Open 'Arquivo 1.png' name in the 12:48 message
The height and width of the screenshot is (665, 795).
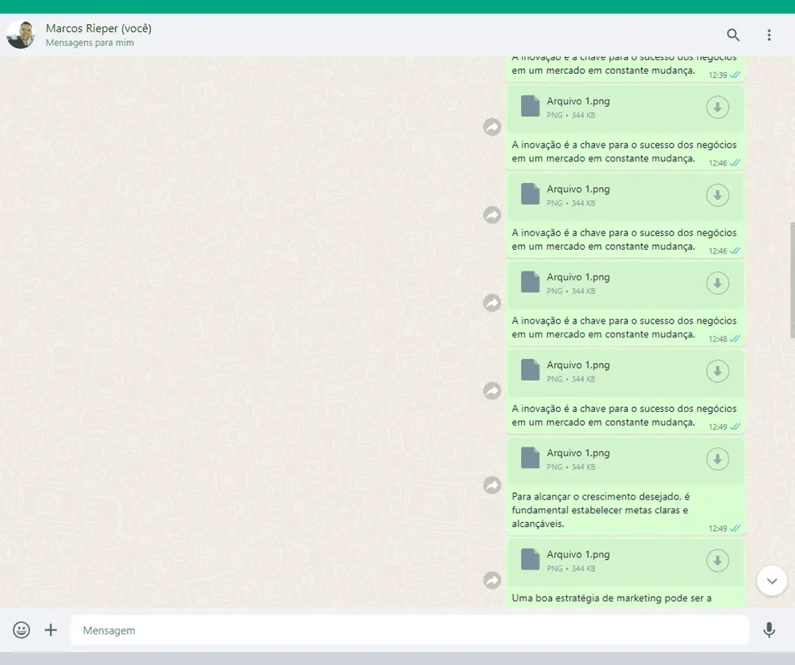pos(578,277)
